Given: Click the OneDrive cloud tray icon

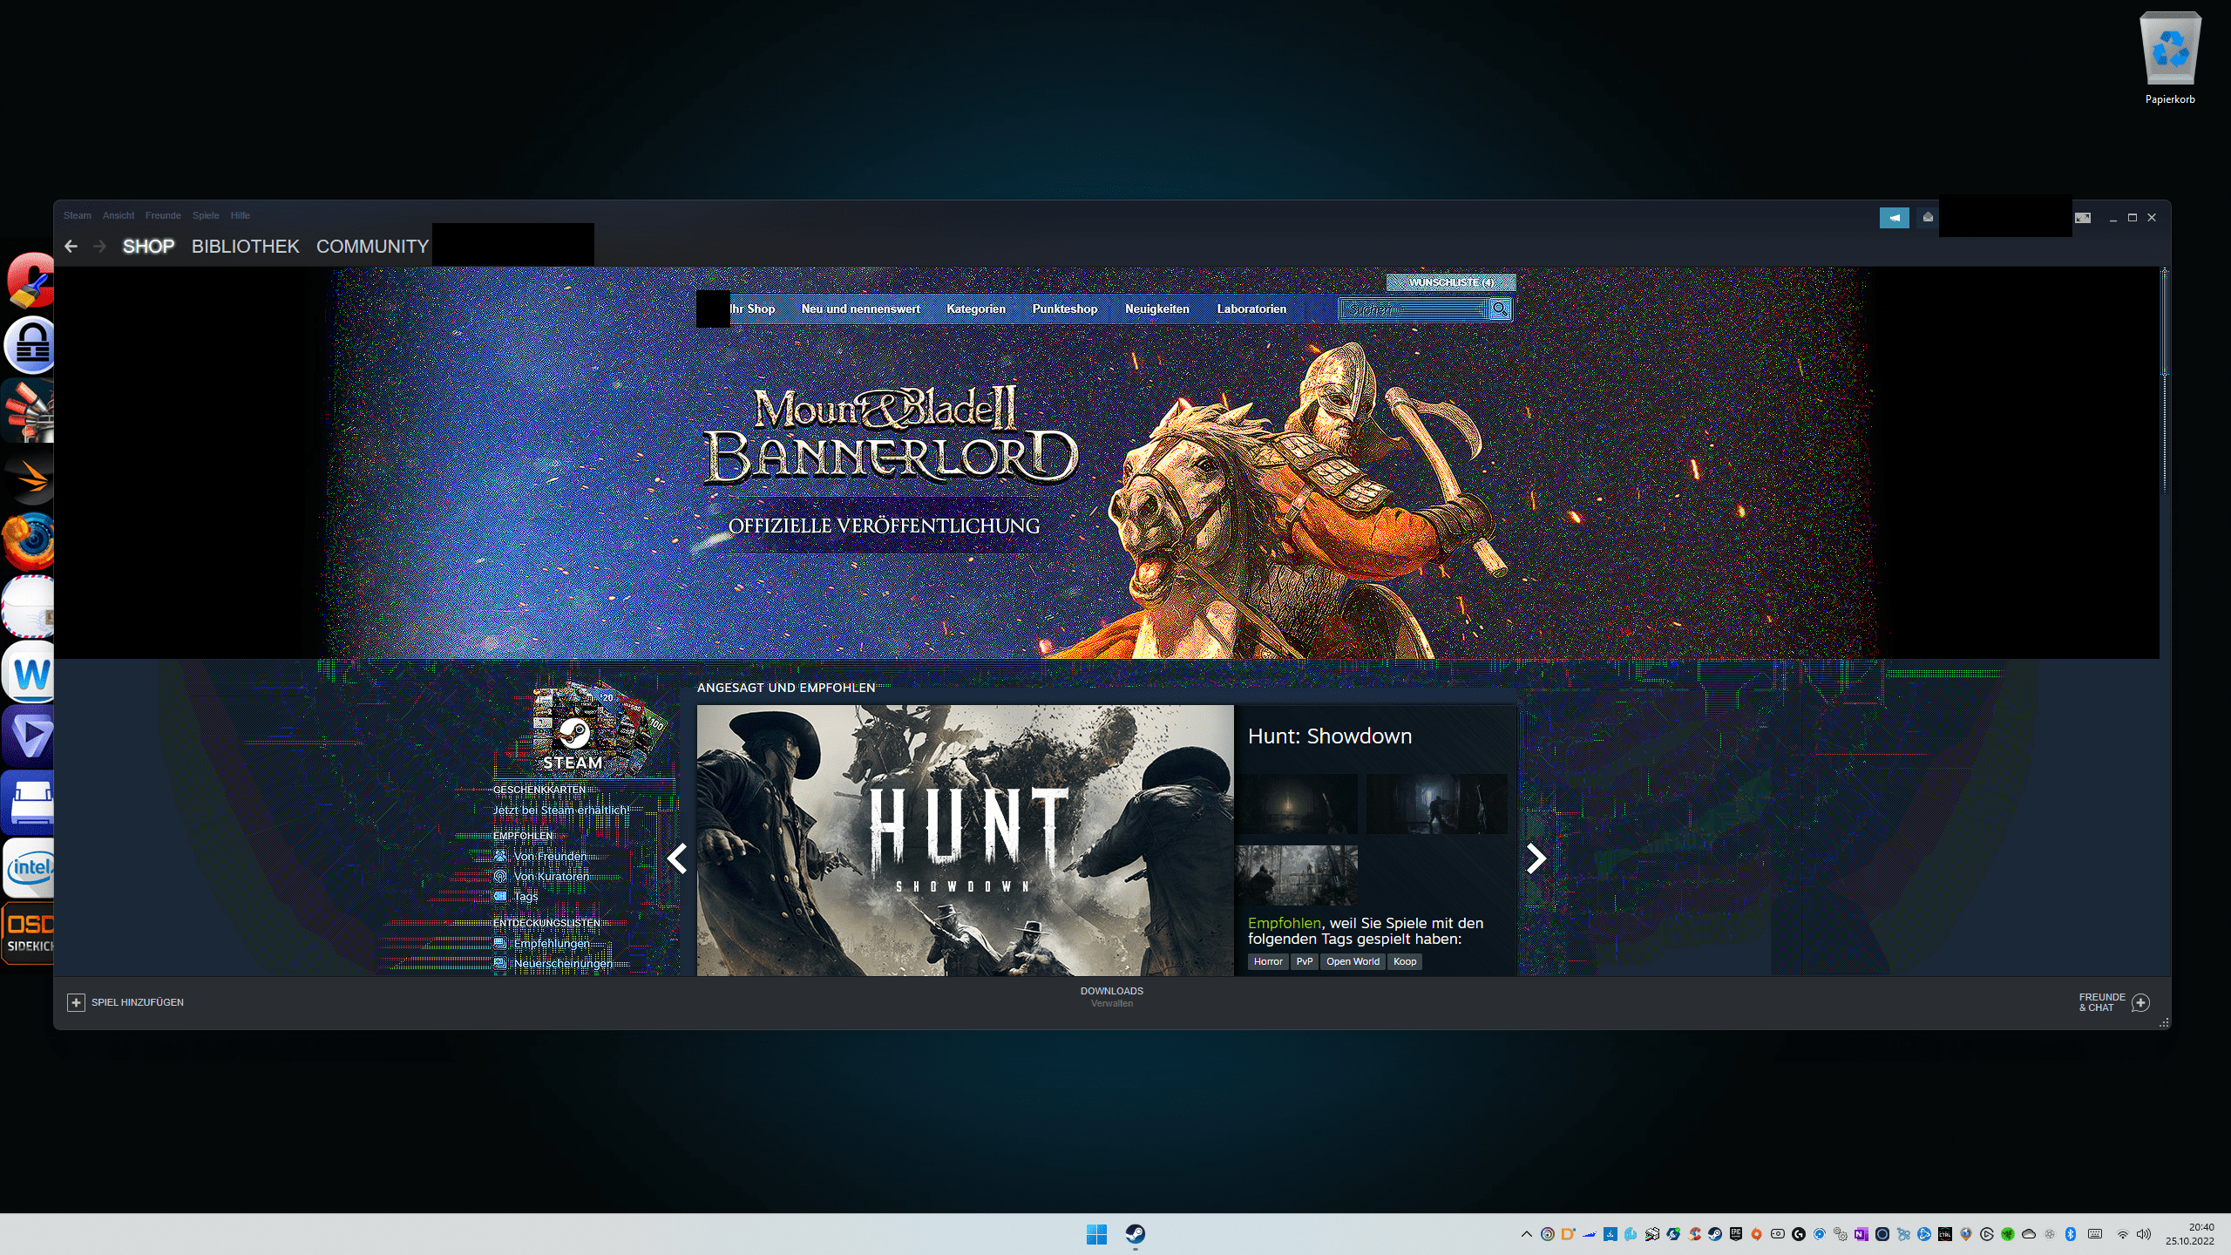Looking at the screenshot, I should 2028,1234.
